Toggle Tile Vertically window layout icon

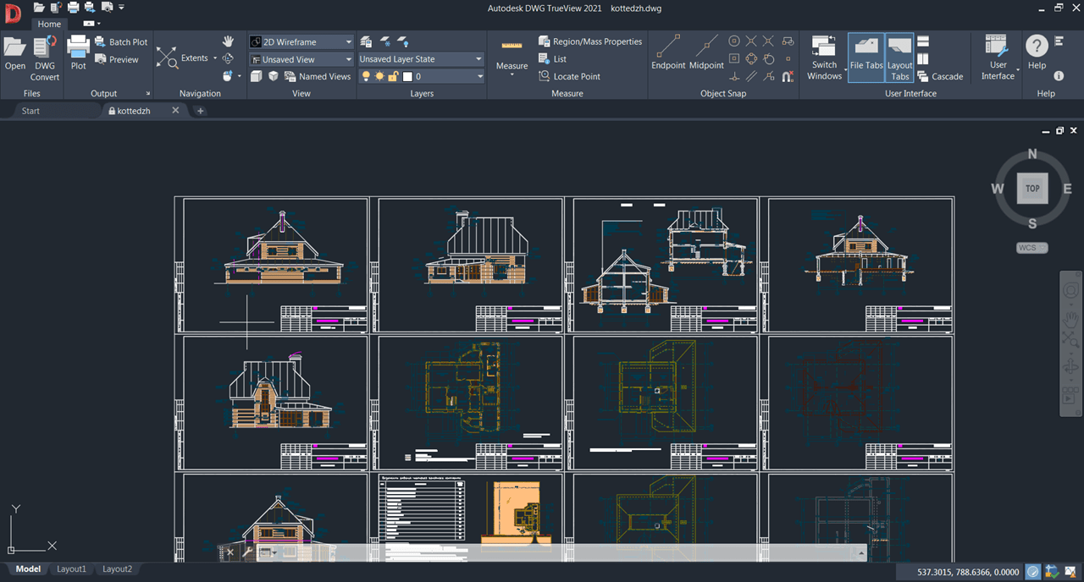(x=923, y=58)
